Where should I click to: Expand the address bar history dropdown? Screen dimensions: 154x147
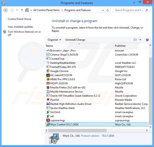(x=103, y=10)
